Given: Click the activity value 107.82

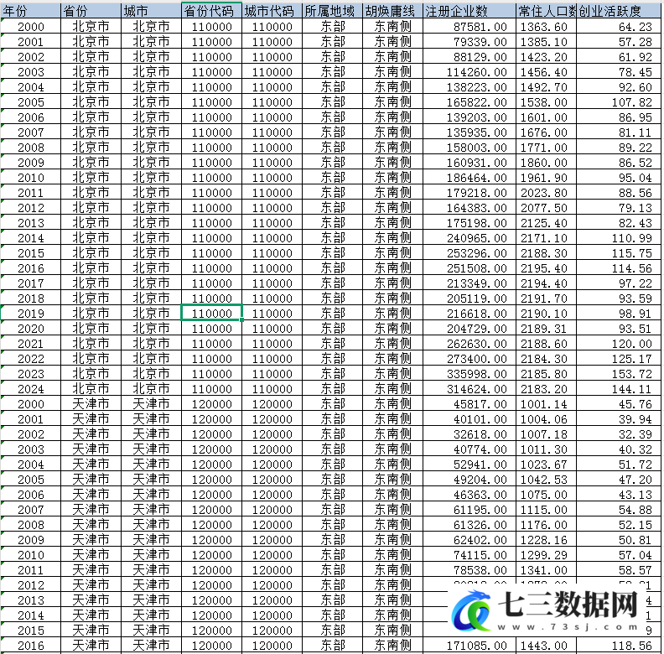Looking at the screenshot, I should (619, 102).
